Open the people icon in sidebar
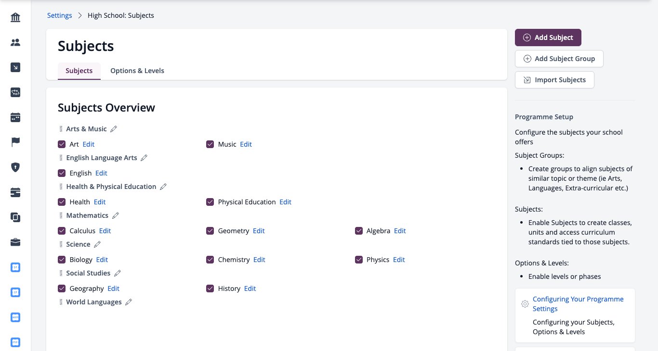The height and width of the screenshot is (351, 658). pyautogui.click(x=15, y=43)
